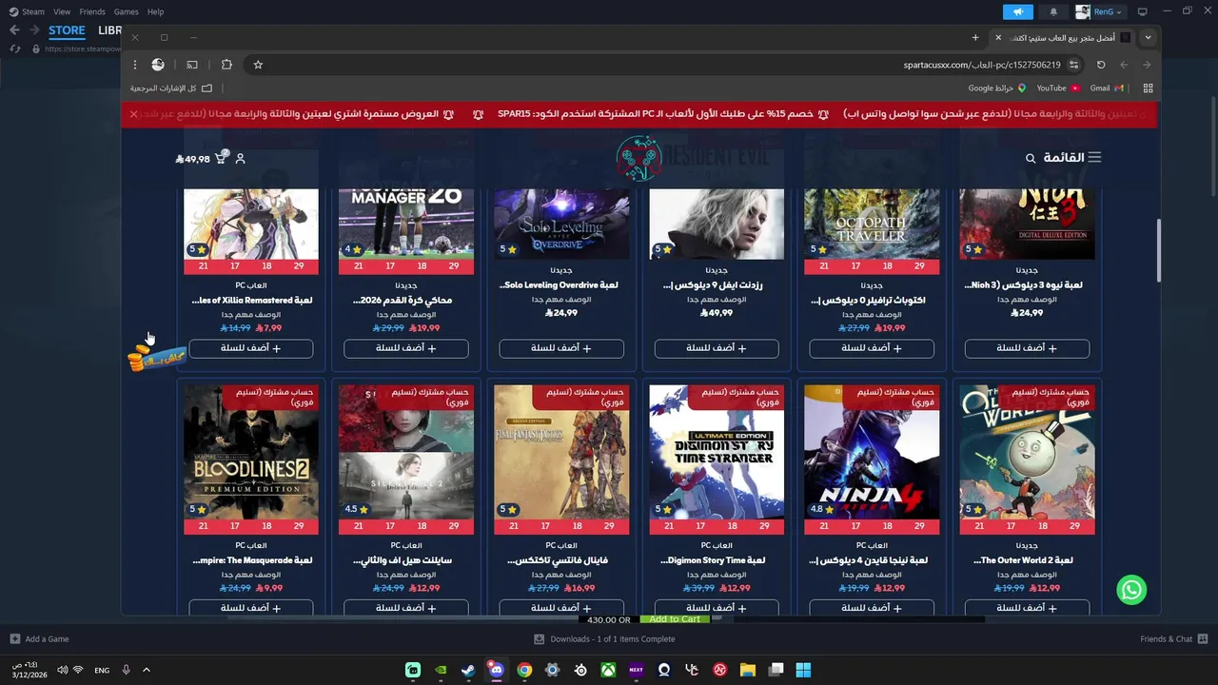
Task: Show hidden system tray icons chevron
Action: (146, 670)
